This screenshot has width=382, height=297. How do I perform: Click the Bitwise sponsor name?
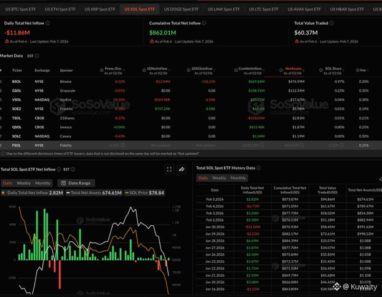coord(66,82)
